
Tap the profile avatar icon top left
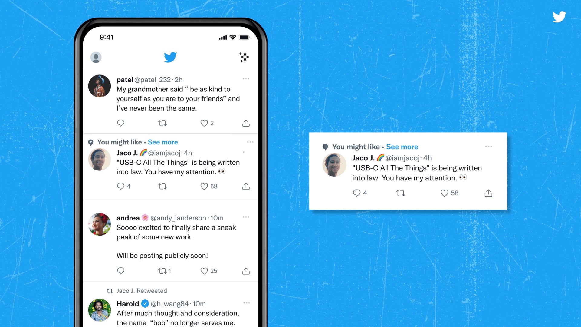coord(96,57)
